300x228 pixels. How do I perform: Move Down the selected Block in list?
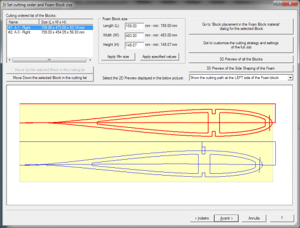coord(50,78)
